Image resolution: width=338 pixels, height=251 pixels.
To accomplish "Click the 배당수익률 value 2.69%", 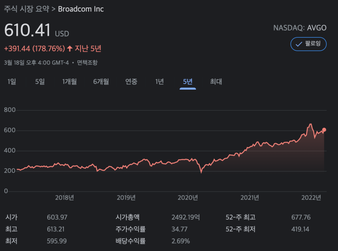I will [x=181, y=241].
